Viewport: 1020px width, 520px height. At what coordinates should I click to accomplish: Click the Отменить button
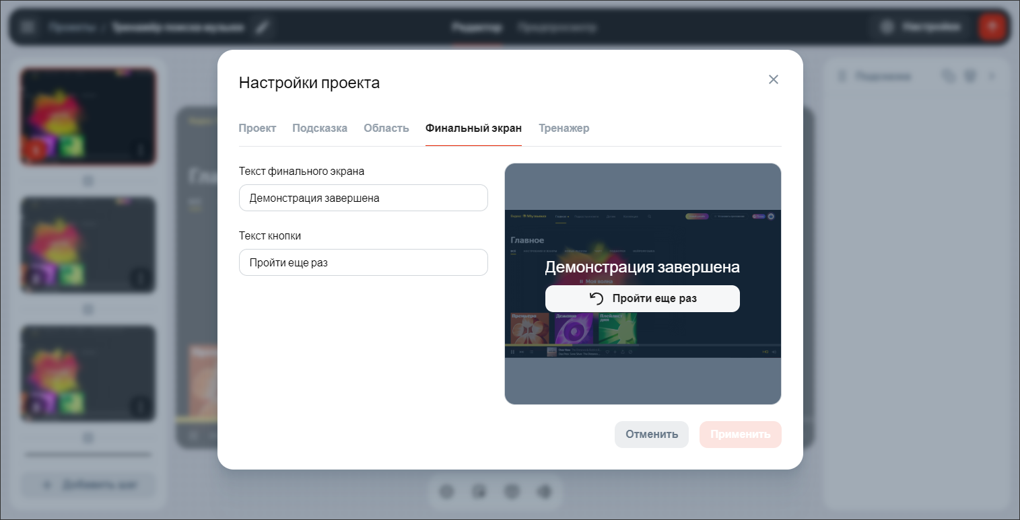tap(651, 434)
